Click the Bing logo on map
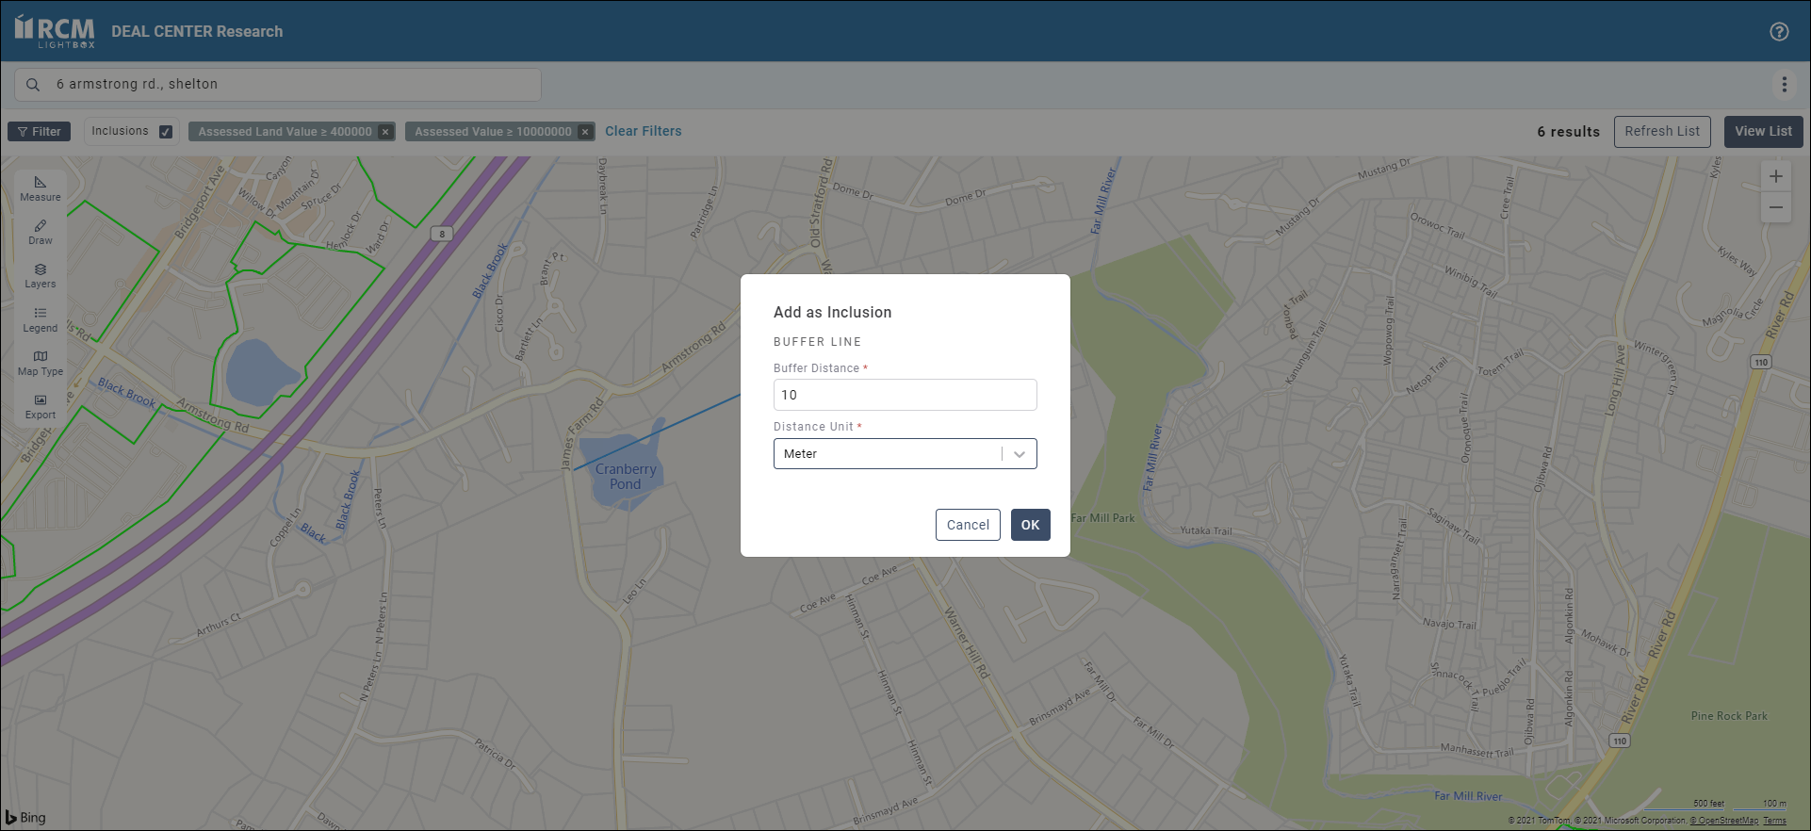Image resolution: width=1811 pixels, height=831 pixels. (x=25, y=817)
